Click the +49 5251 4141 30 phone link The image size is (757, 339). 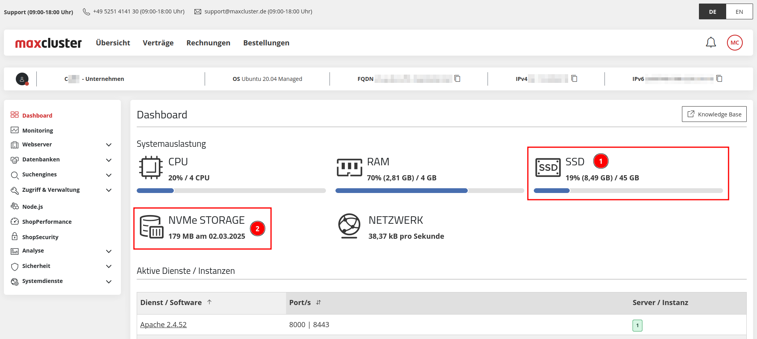[139, 11]
